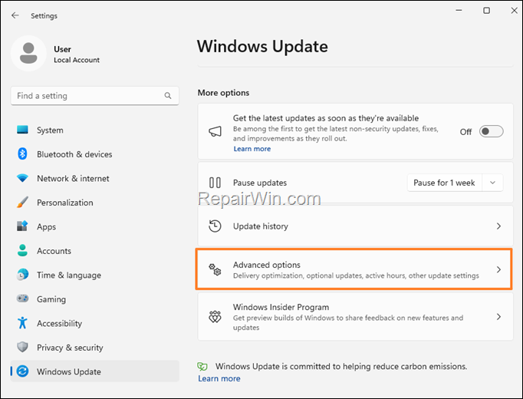Turn on Get the latest updates toggle

click(491, 131)
